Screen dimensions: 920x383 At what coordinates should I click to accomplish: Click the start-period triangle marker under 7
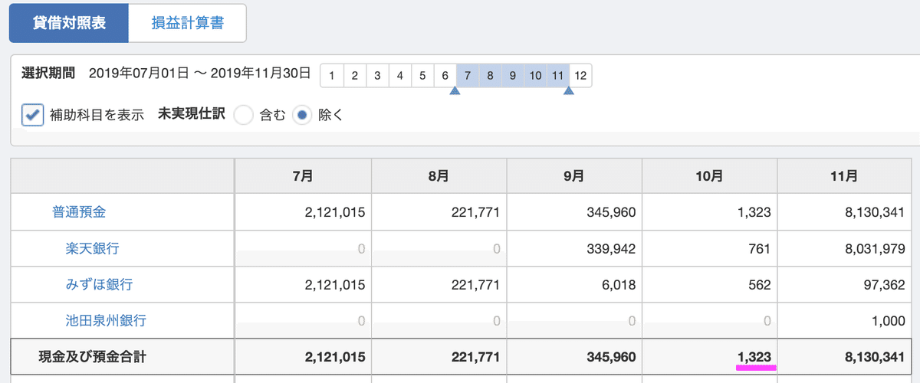[x=455, y=91]
